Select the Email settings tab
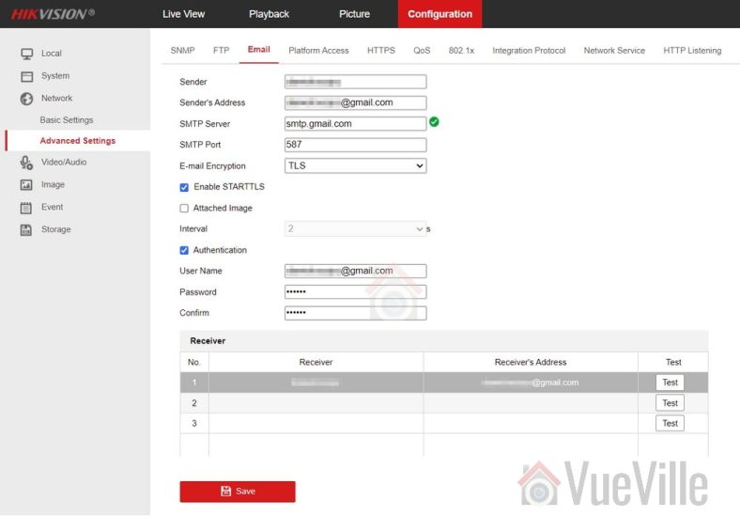This screenshot has height=516, width=740. point(259,50)
